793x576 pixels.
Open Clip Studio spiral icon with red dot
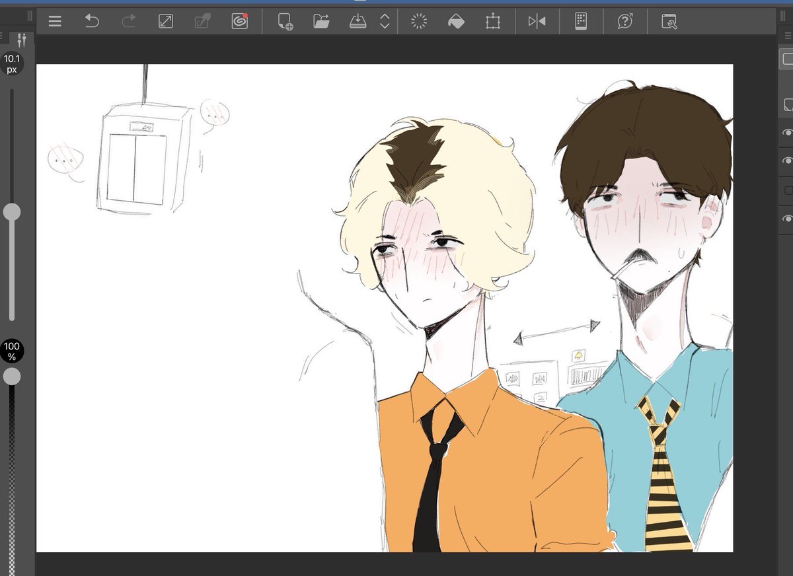pyautogui.click(x=239, y=21)
